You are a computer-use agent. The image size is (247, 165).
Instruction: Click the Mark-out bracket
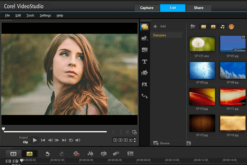point(121,132)
